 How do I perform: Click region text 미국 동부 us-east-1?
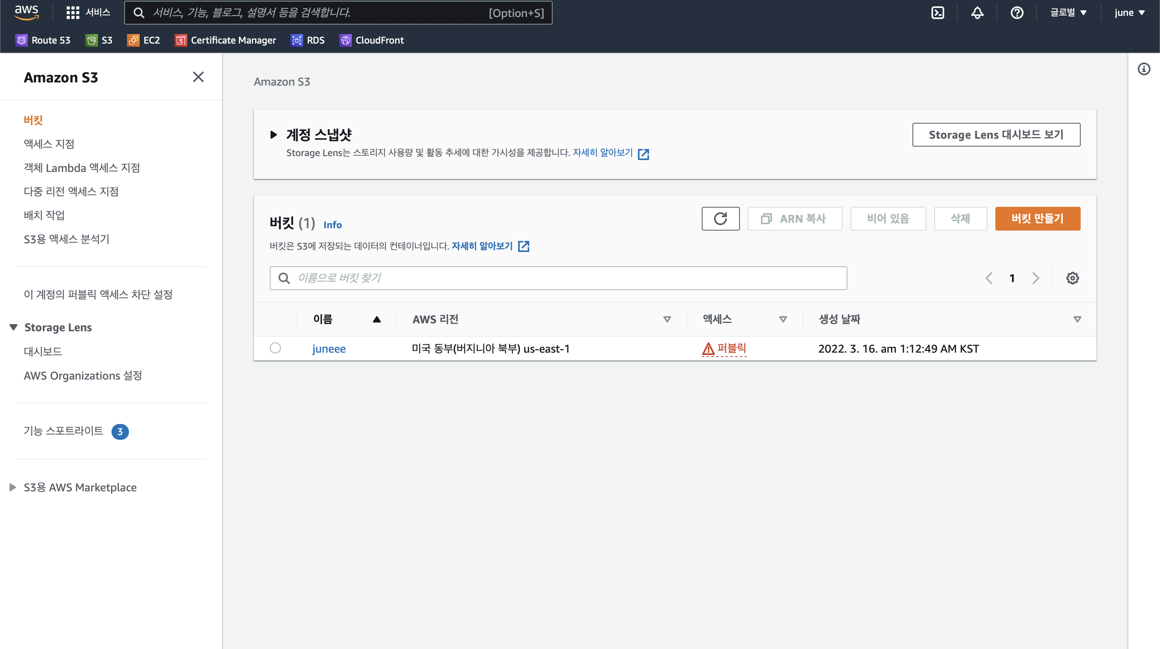tap(490, 349)
